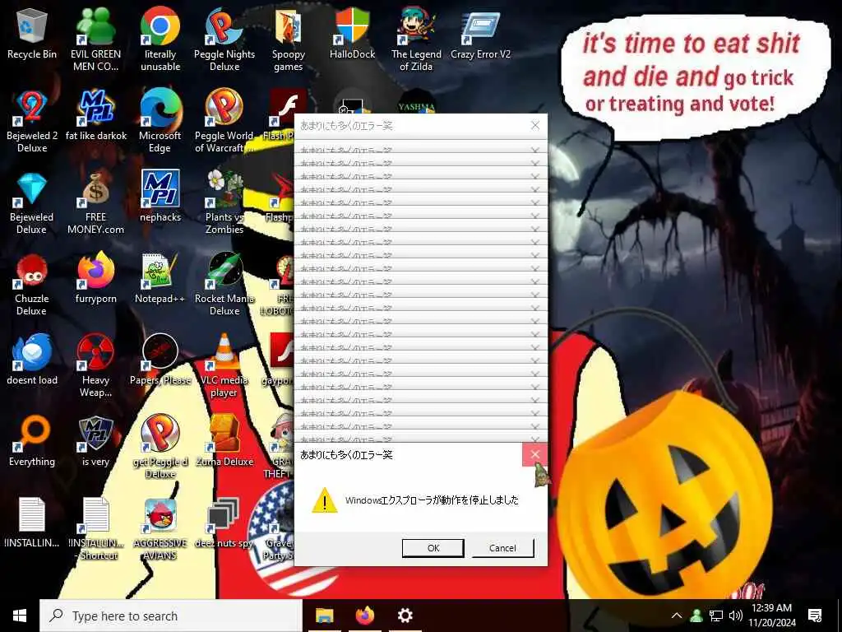Select the HalloDock shortcut icon
The width and height of the screenshot is (842, 632).
352,33
